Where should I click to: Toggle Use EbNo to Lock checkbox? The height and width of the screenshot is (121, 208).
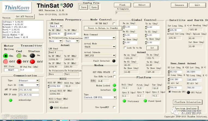114,77
